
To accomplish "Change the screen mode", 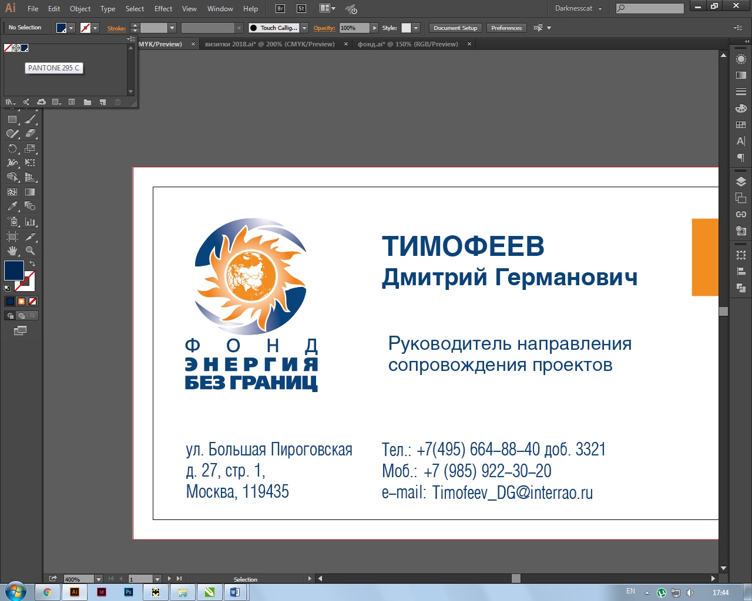I will coord(21,331).
